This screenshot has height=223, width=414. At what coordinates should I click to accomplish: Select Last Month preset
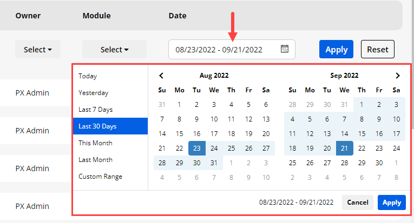pyautogui.click(x=95, y=160)
